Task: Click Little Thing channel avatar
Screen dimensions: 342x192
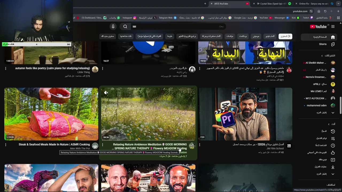Action: pos(95,70)
